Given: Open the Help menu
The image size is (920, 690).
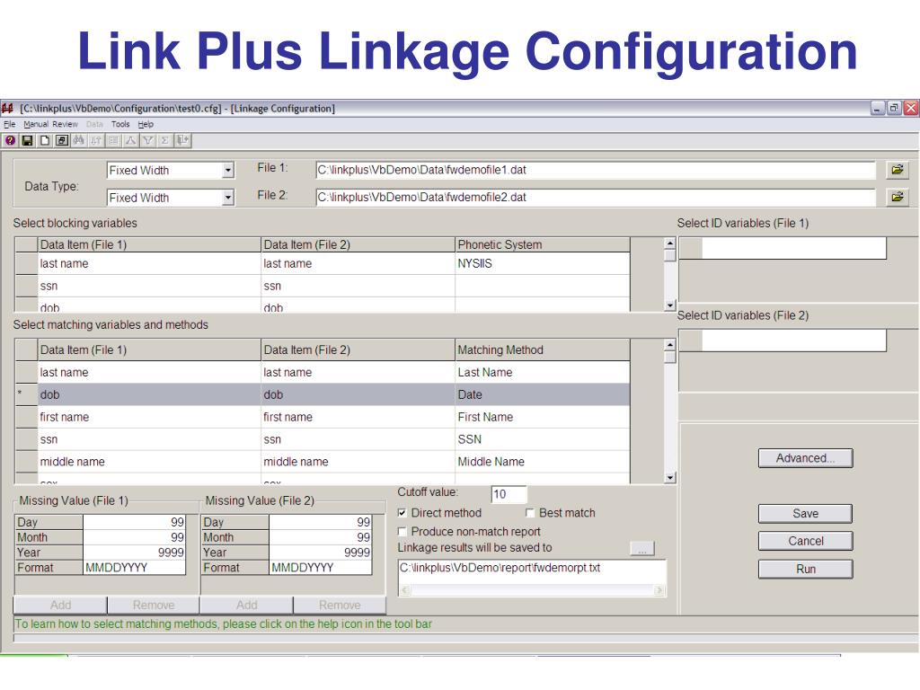Looking at the screenshot, I should click(x=146, y=124).
